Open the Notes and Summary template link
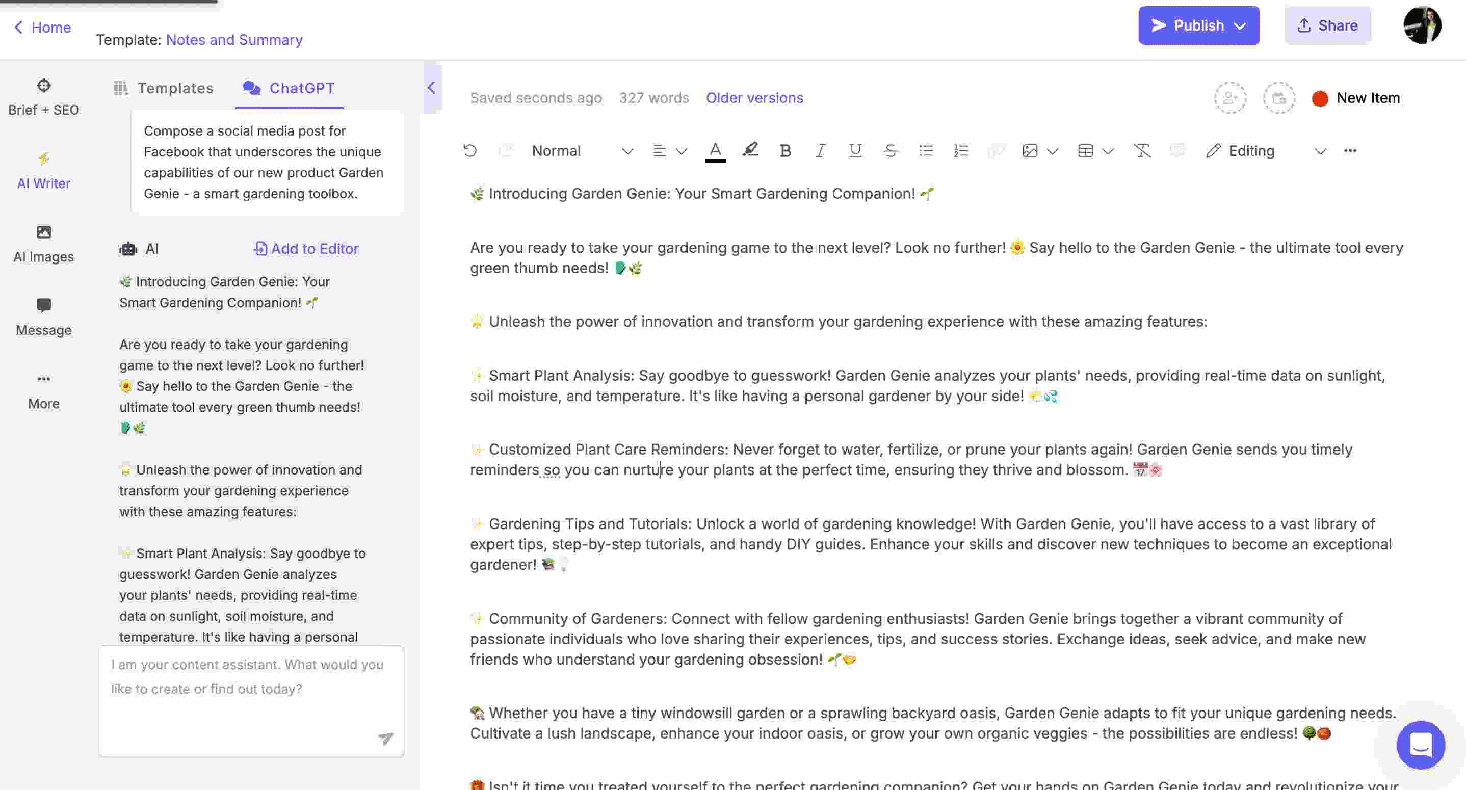This screenshot has width=1466, height=790. point(234,40)
